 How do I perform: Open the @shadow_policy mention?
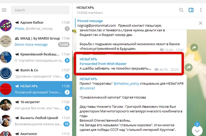point(126,84)
